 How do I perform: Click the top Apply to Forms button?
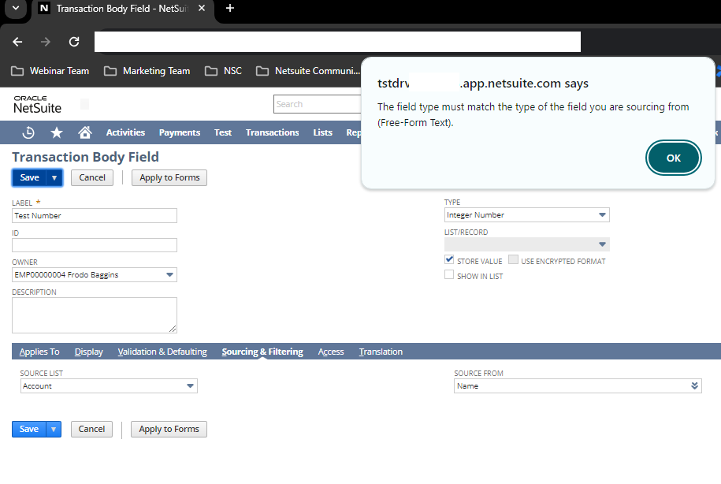(x=169, y=177)
